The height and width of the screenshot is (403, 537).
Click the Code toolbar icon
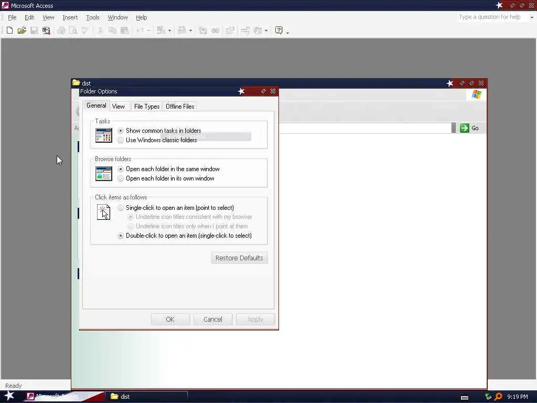(x=203, y=30)
